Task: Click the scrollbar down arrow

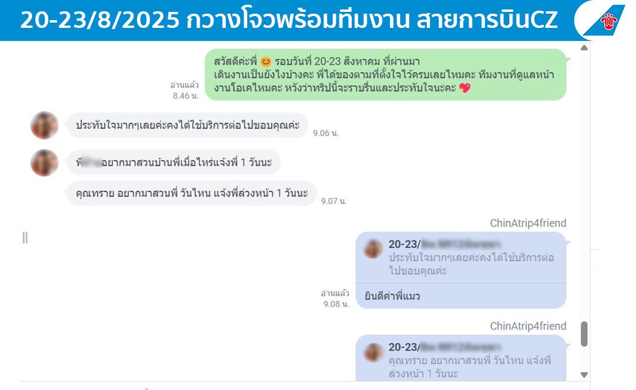Action: coord(584,375)
